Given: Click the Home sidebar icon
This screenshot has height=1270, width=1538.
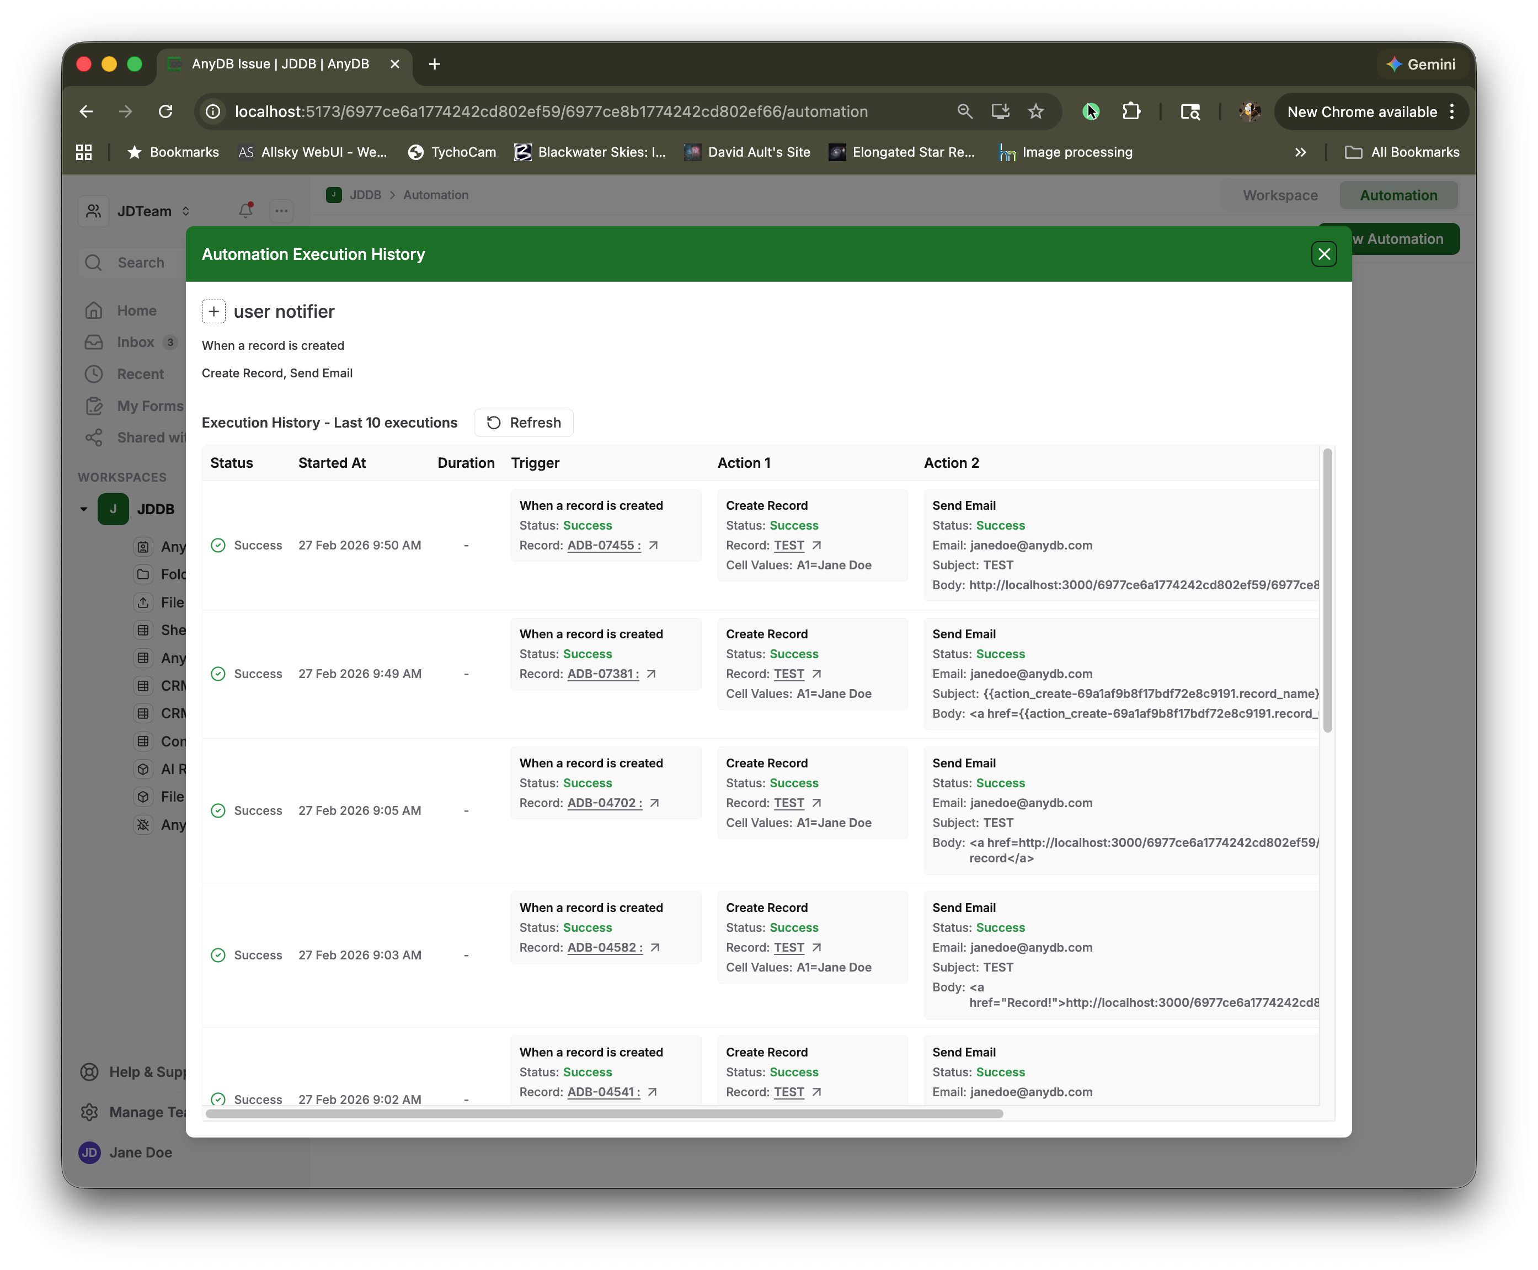Looking at the screenshot, I should point(94,311).
